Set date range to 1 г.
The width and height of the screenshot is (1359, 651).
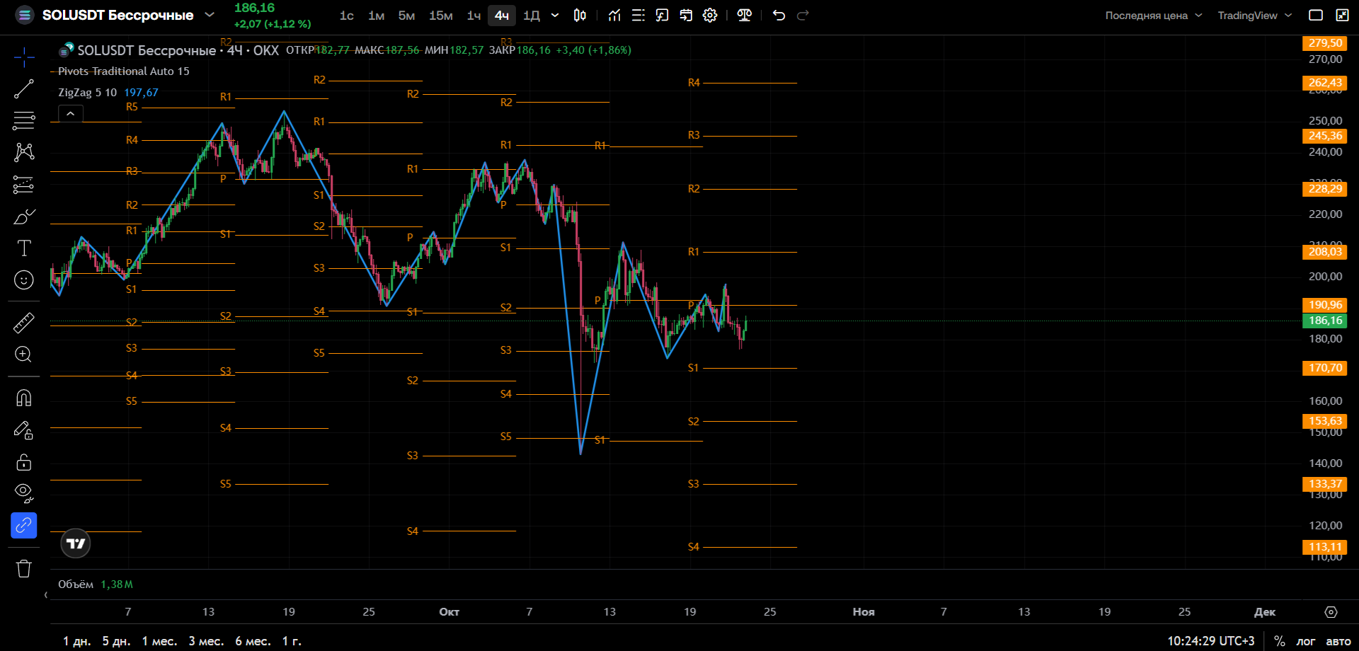coord(292,641)
